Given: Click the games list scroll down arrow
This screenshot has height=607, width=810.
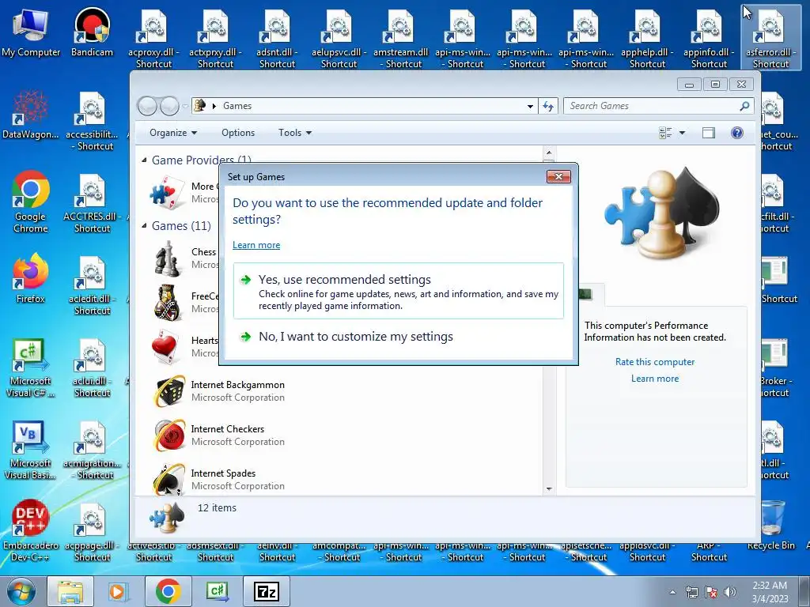Looking at the screenshot, I should 549,488.
